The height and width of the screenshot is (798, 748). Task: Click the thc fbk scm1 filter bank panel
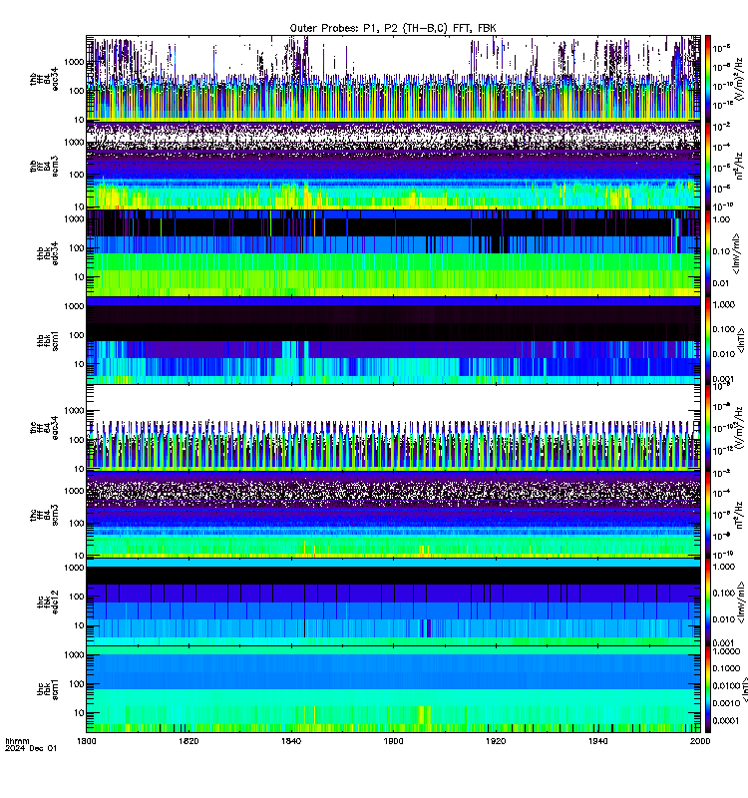pos(393,689)
